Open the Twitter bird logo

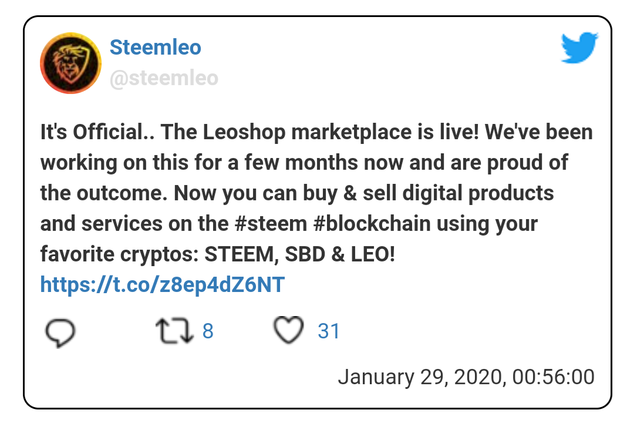coord(579,48)
